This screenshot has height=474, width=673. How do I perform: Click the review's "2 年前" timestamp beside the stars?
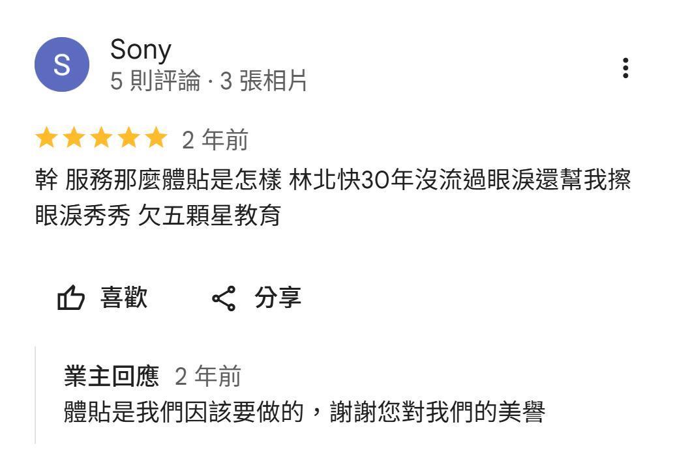tap(215, 140)
